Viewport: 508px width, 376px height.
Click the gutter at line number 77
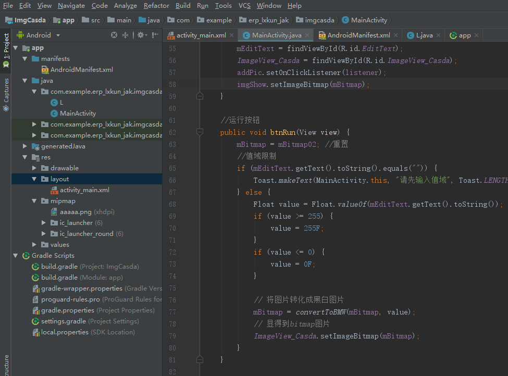tap(172, 312)
